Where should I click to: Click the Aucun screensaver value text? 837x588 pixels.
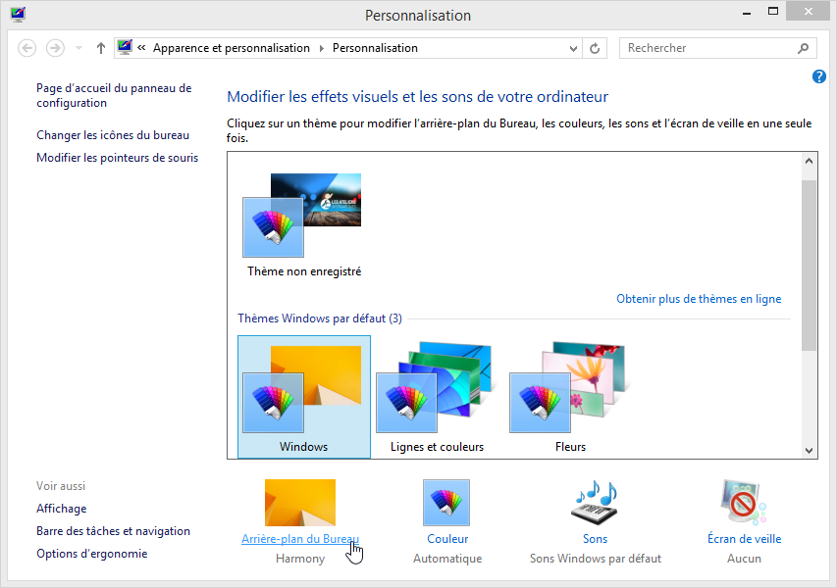(x=744, y=559)
